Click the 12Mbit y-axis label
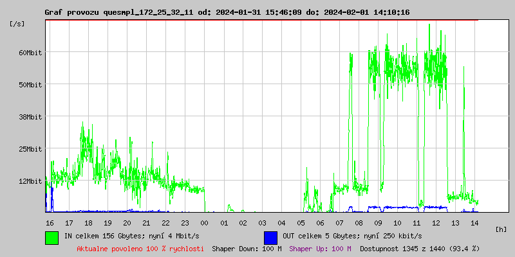515x257 pixels. (30, 181)
